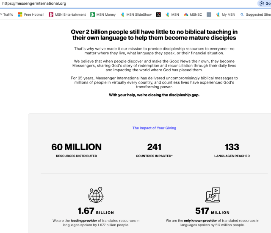Click the Google button beside the address bar

264,3
